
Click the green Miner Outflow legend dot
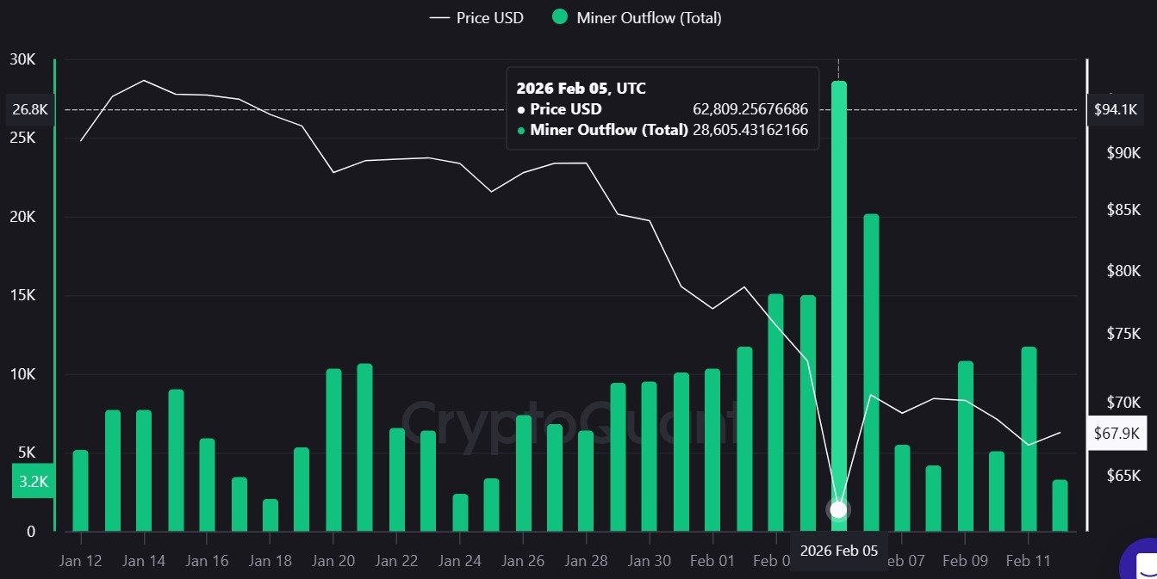coord(559,17)
